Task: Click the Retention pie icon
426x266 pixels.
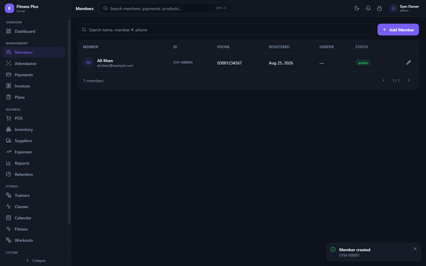Action: [x=9, y=174]
